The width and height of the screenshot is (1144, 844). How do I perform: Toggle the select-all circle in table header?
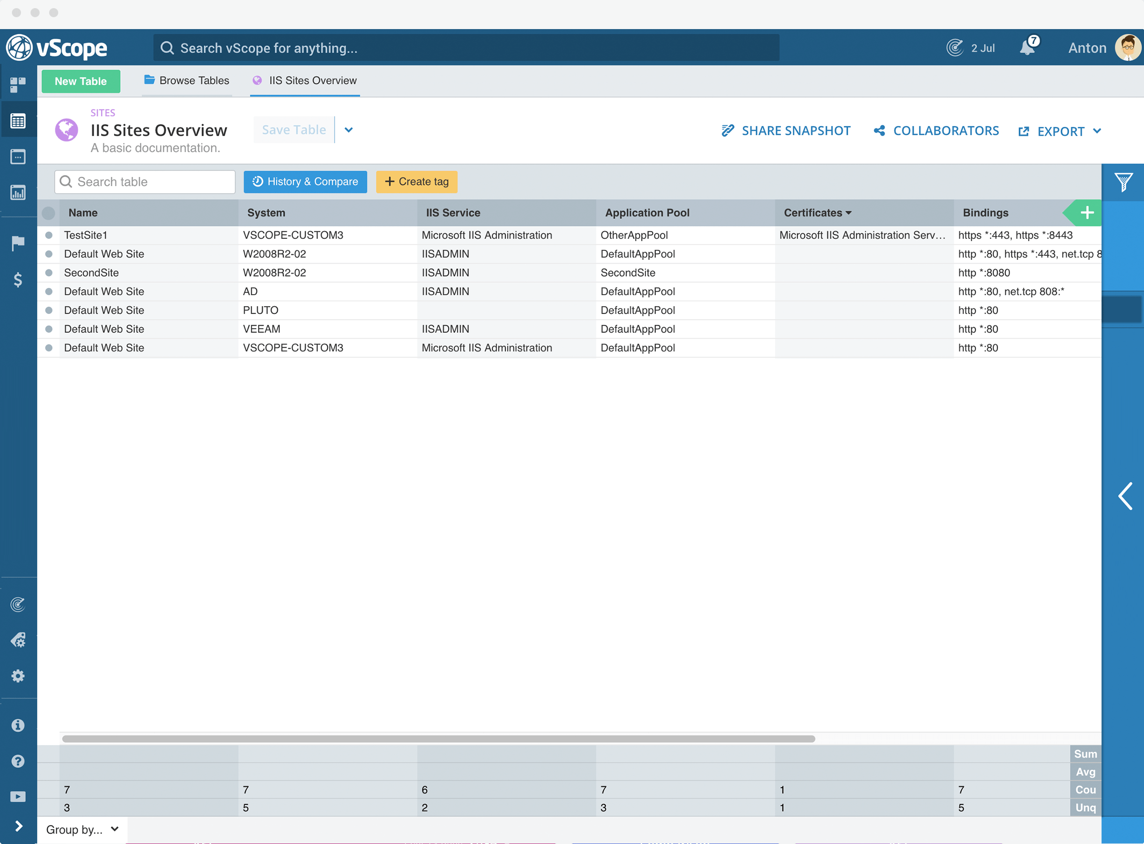click(49, 213)
